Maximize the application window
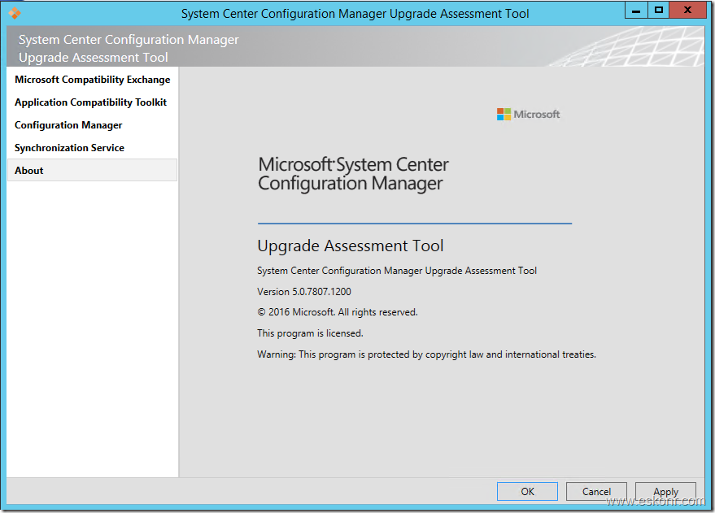Screen dimensions: 715x513 661,10
